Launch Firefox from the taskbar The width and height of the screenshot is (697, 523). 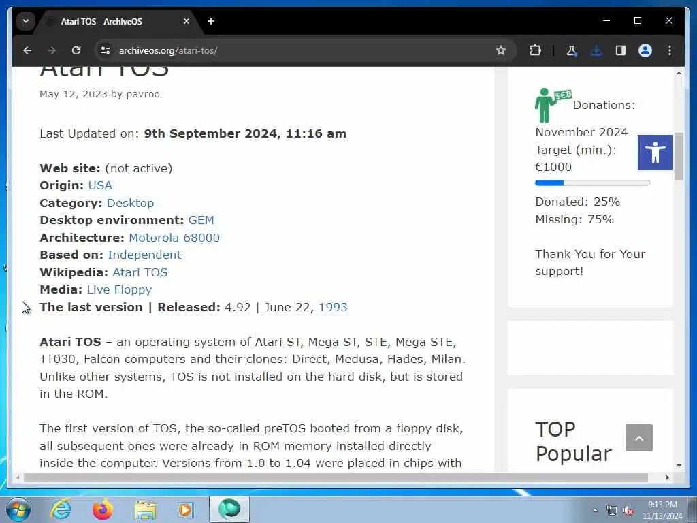pyautogui.click(x=102, y=509)
